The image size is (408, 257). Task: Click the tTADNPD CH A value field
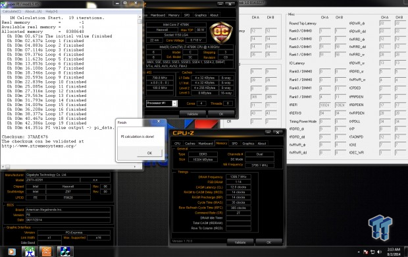[x=385, y=136]
